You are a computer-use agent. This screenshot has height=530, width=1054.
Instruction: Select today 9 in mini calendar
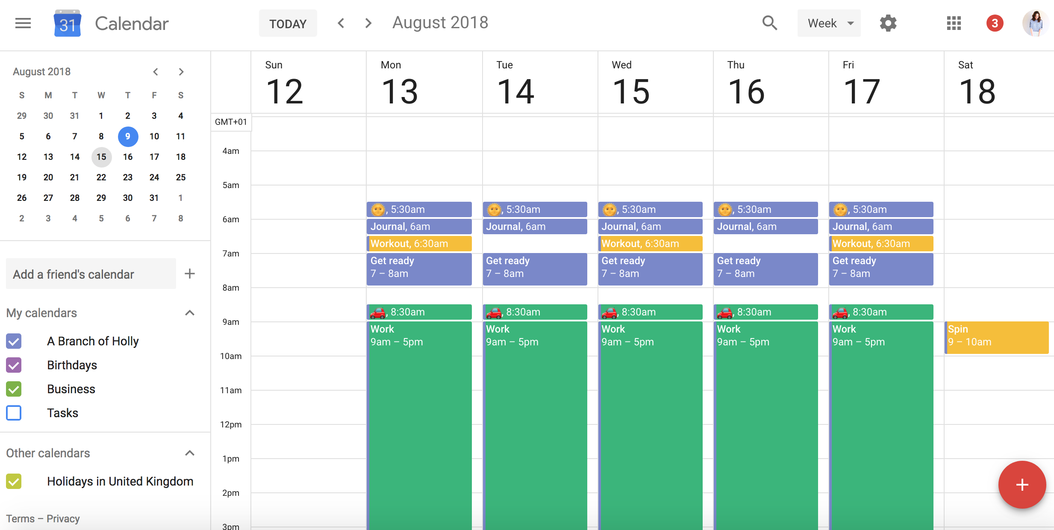(128, 136)
